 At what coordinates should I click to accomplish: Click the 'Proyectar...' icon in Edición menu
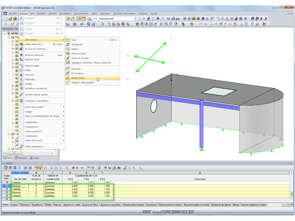pyautogui.click(x=21, y=79)
